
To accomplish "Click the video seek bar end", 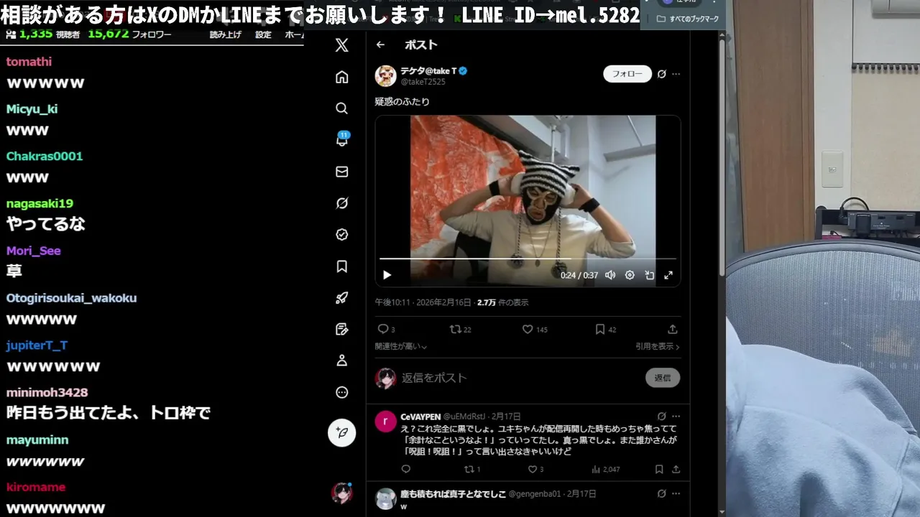I will (x=674, y=258).
